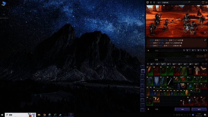Viewport: 208px width, 117px height.
Task: Select the round red shield inventory item
Action: 184,79
